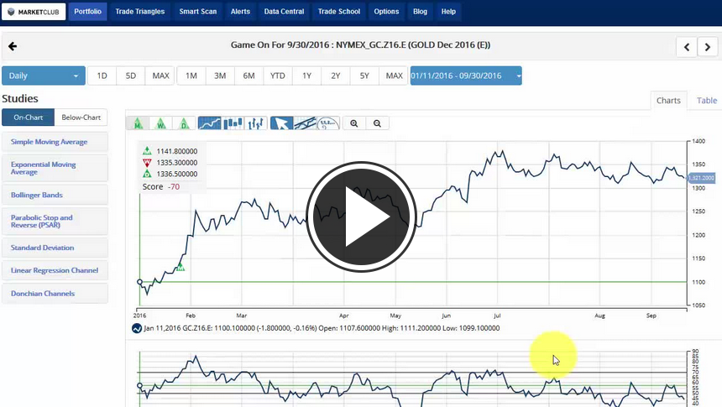Switch to the Table tab
Screen dimensions: 722x407
click(706, 100)
